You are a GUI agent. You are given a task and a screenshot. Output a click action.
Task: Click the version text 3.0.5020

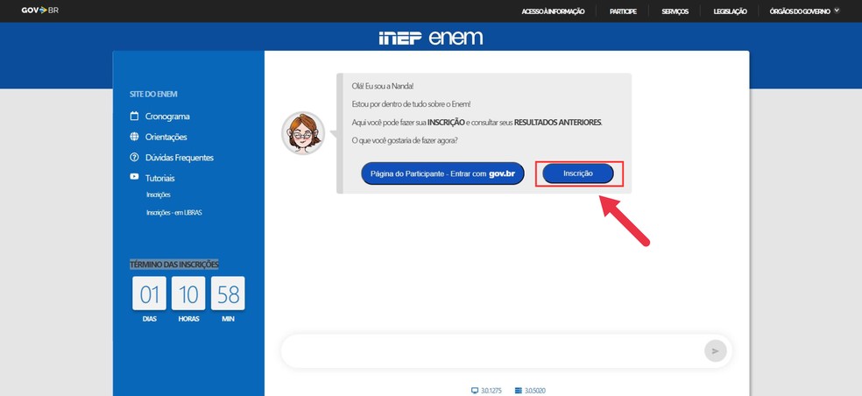[x=535, y=391]
